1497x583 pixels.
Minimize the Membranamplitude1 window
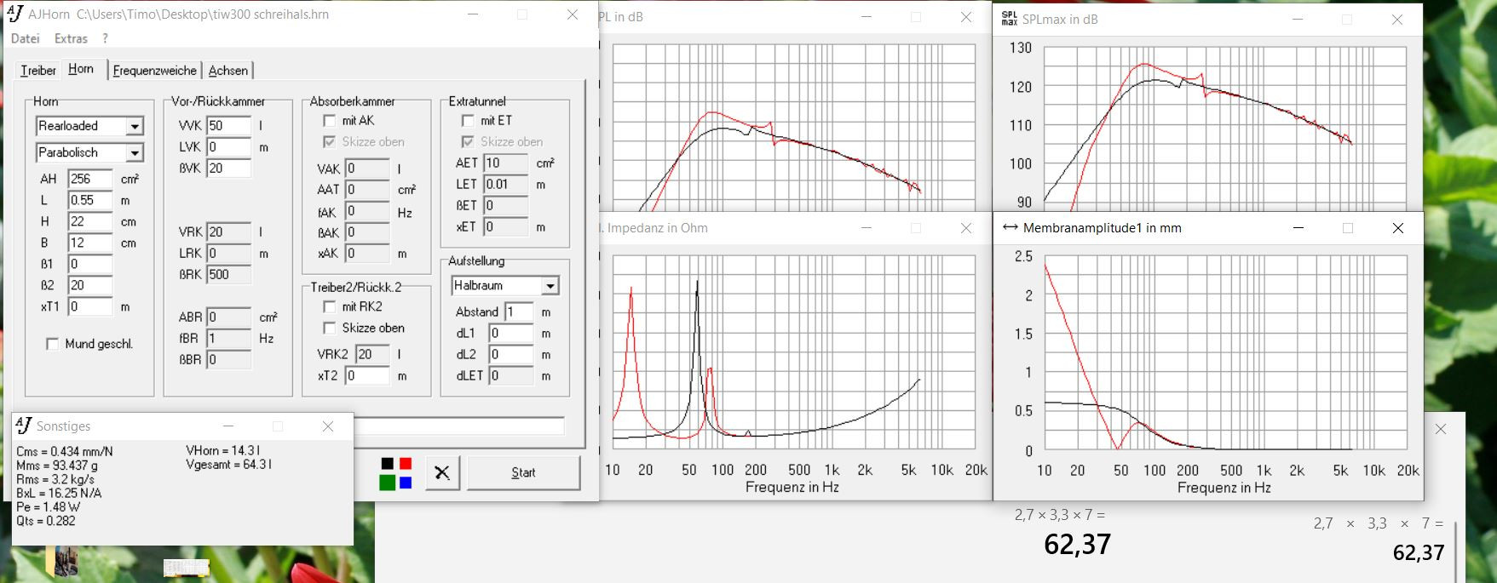coord(1298,228)
